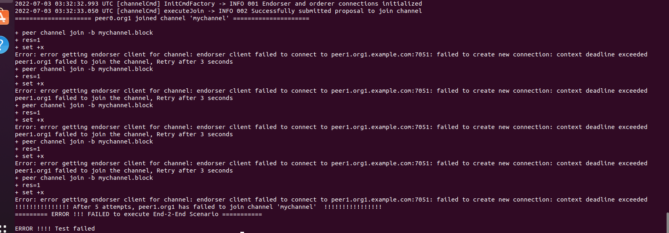Click 'INFO 001' in the log output
The width and height of the screenshot is (669, 233).
[244, 4]
